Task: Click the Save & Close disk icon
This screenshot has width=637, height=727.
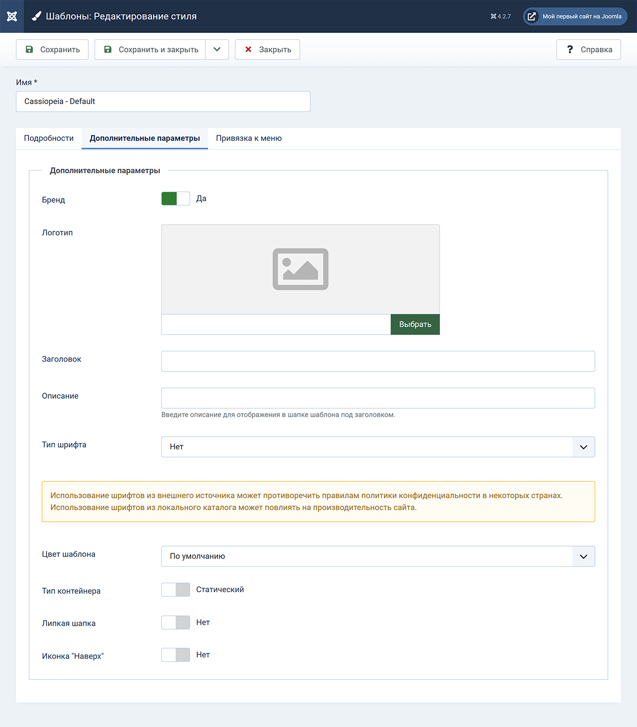Action: pos(107,49)
